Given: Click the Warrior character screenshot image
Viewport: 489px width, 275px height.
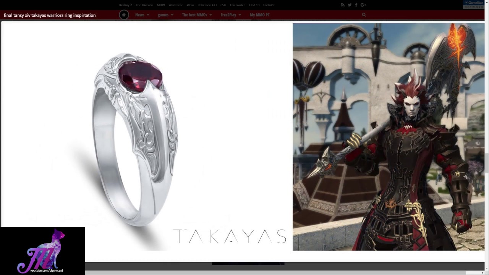Looking at the screenshot, I should (389, 137).
